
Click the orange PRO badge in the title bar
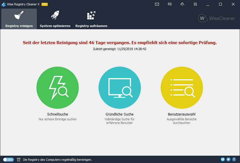(45, 4)
